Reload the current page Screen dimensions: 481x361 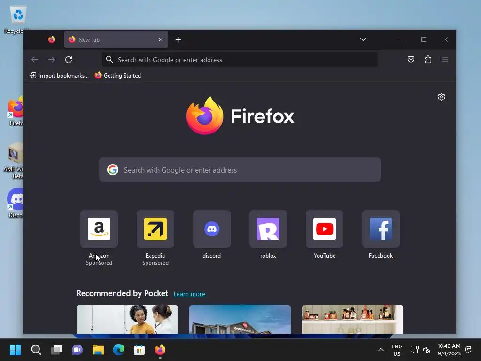69,60
